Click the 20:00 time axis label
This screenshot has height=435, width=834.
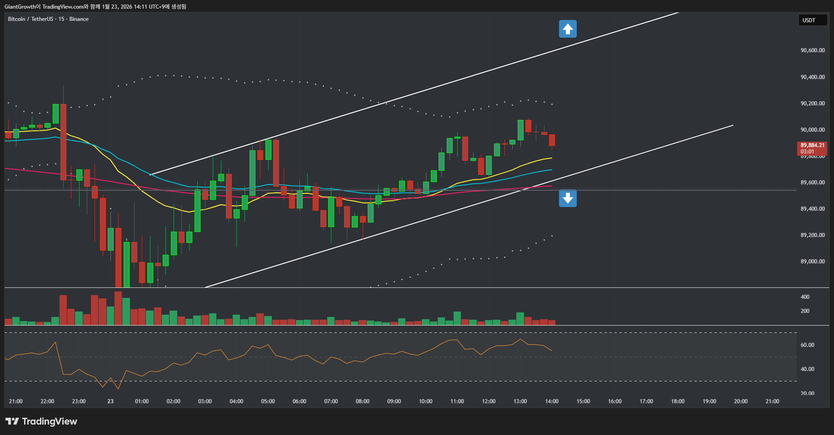[x=741, y=401]
